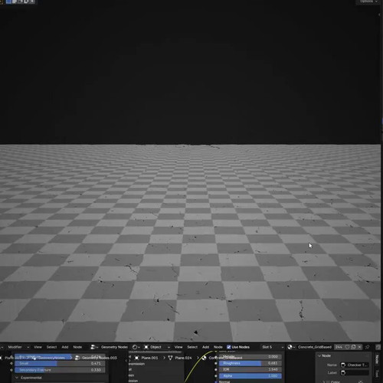Adjust the Roughness slider 0.681
The image size is (383, 383).
(250, 363)
